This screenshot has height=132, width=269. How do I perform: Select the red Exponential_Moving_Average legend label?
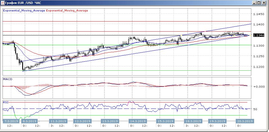tap(67, 11)
